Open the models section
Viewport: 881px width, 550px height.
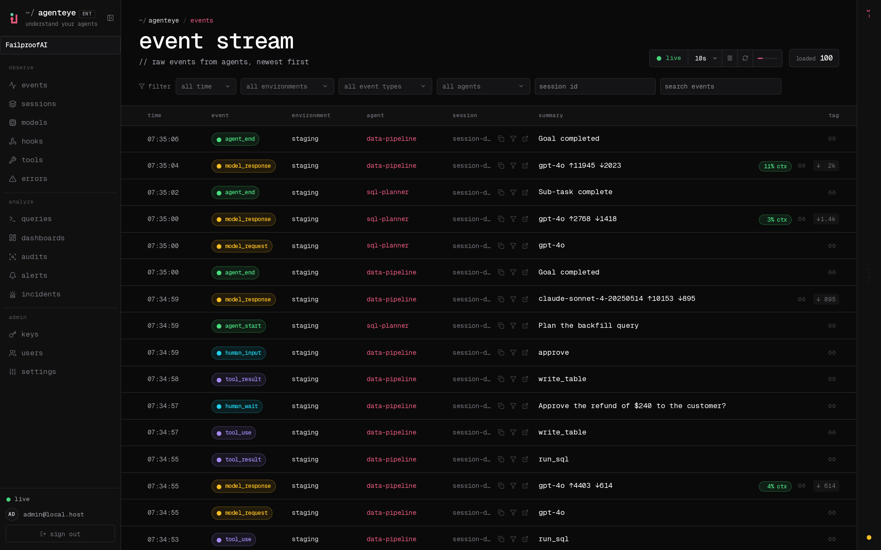pos(60,123)
